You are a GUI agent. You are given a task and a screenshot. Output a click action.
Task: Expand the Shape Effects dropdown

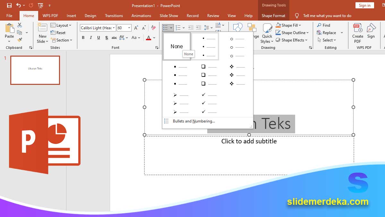(x=291, y=40)
